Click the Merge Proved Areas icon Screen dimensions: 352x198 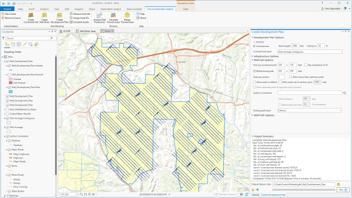click(127, 15)
